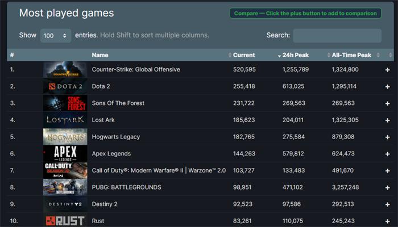The width and height of the screenshot is (398, 227).
Task: Sort table by All-Time Peak column
Action: pos(351,55)
